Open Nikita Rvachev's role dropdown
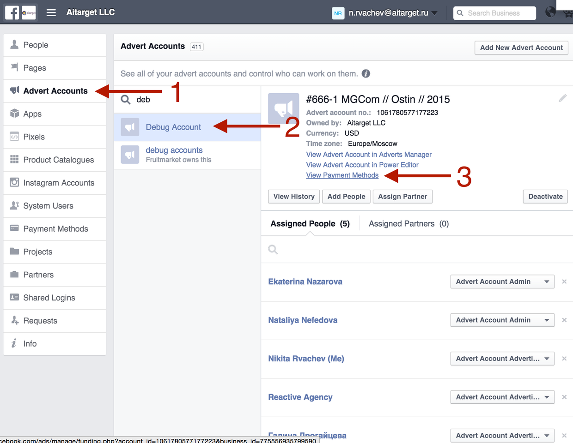Screen dimensions: 573x443 click(502, 359)
